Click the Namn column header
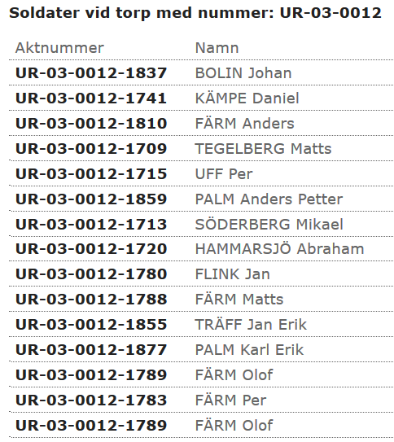The width and height of the screenshot is (394, 442). pos(217,48)
